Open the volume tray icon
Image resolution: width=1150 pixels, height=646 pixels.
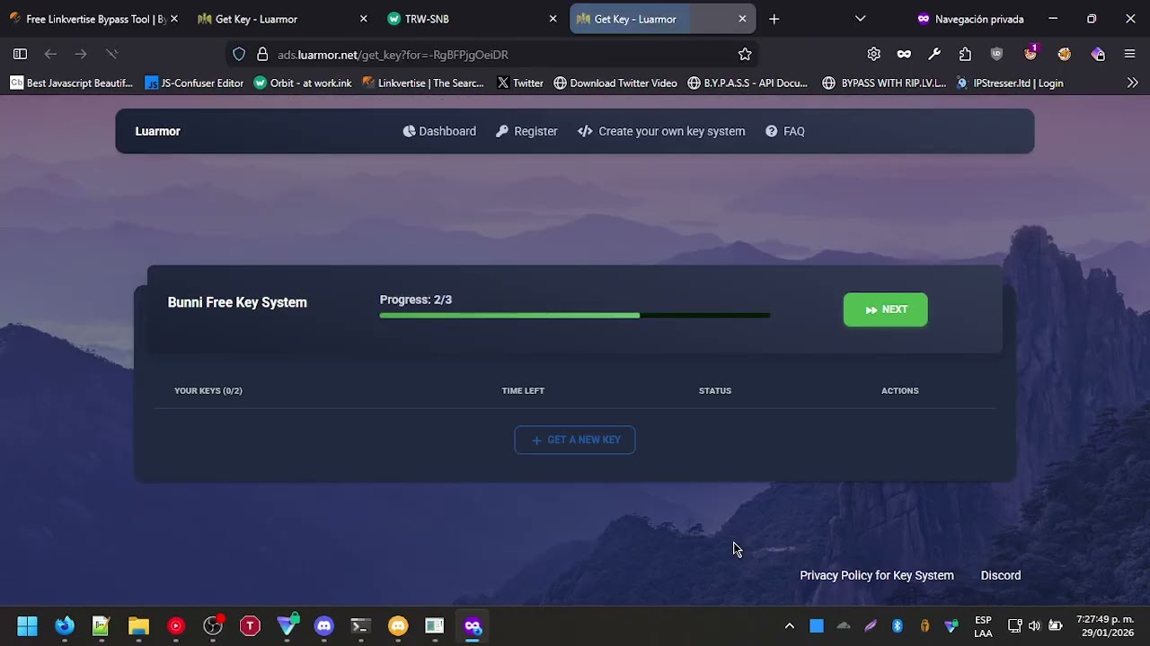tap(1034, 626)
